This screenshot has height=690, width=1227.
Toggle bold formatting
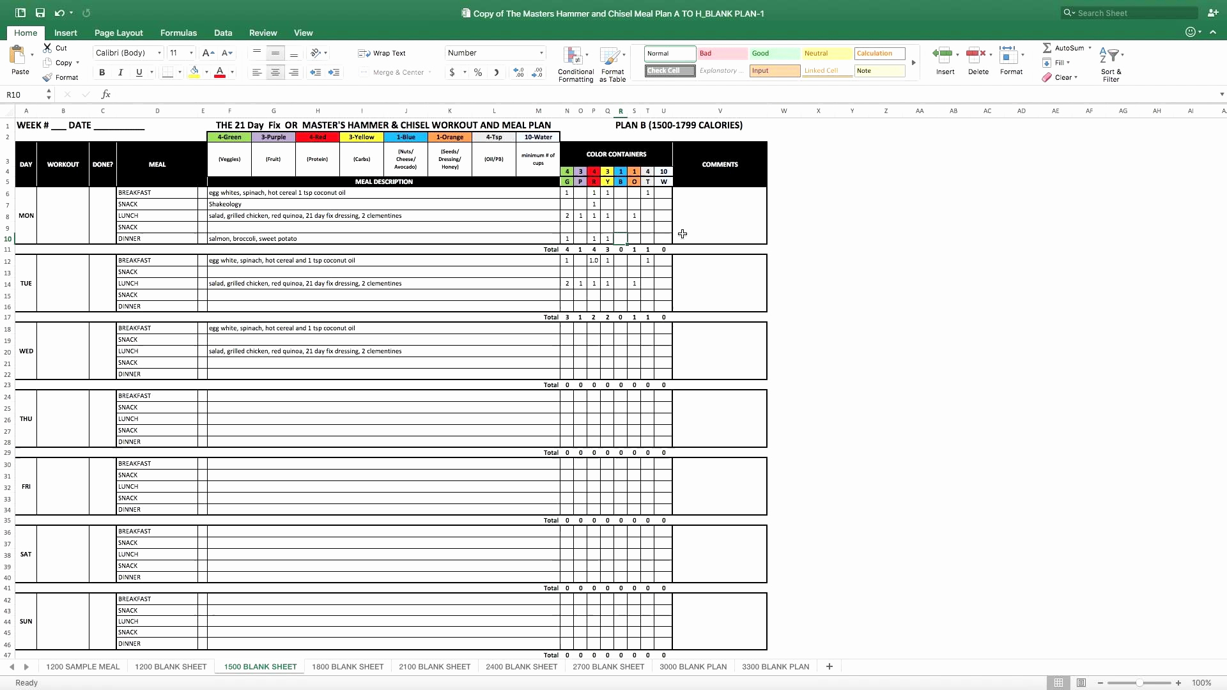pos(102,73)
